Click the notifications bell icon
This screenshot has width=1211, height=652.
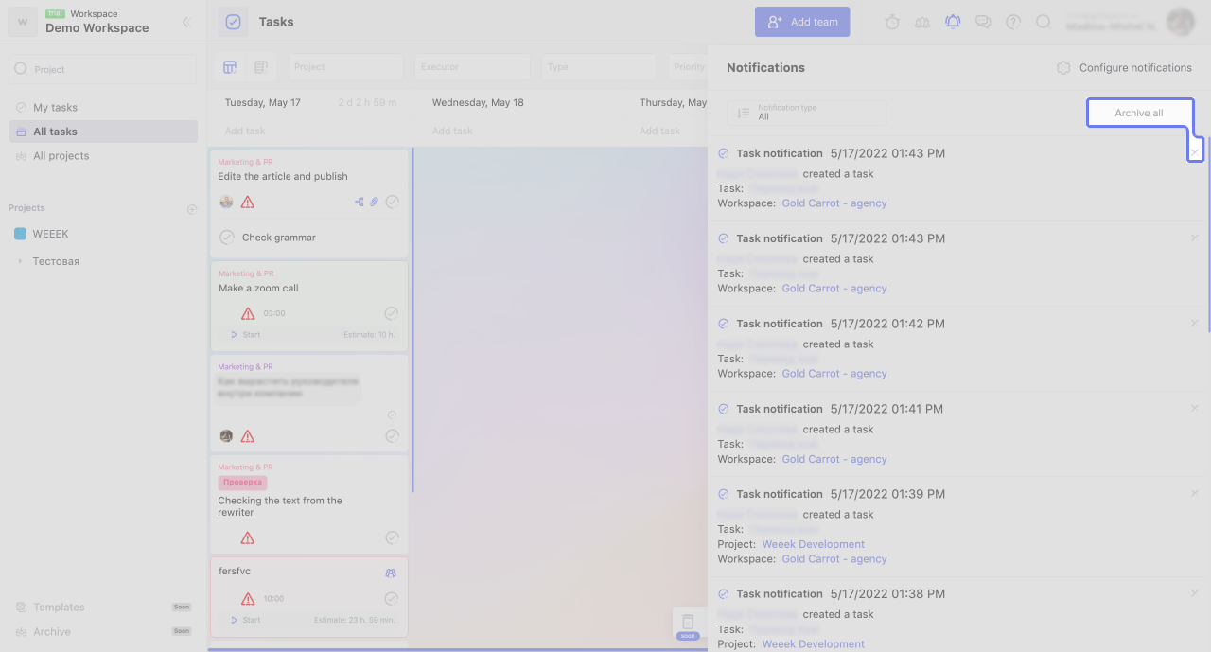pos(953,22)
